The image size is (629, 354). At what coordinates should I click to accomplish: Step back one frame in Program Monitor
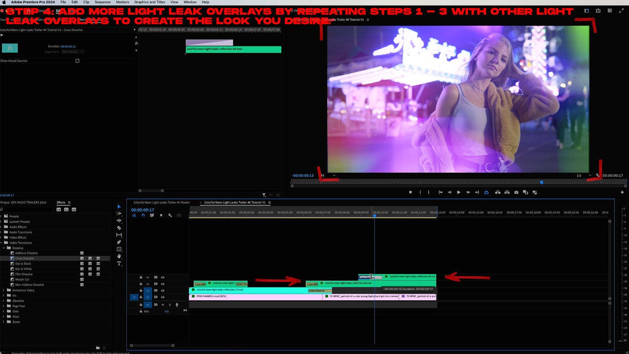pos(450,192)
